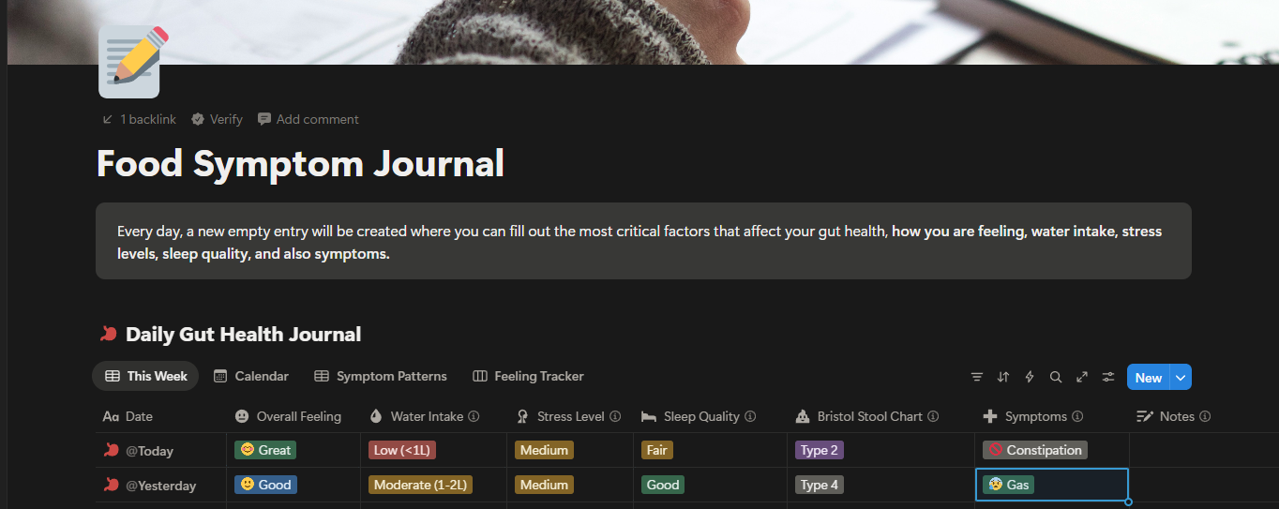Viewport: 1279px width, 509px height.
Task: Click info icon next to Symptoms header
Action: pos(1077,416)
